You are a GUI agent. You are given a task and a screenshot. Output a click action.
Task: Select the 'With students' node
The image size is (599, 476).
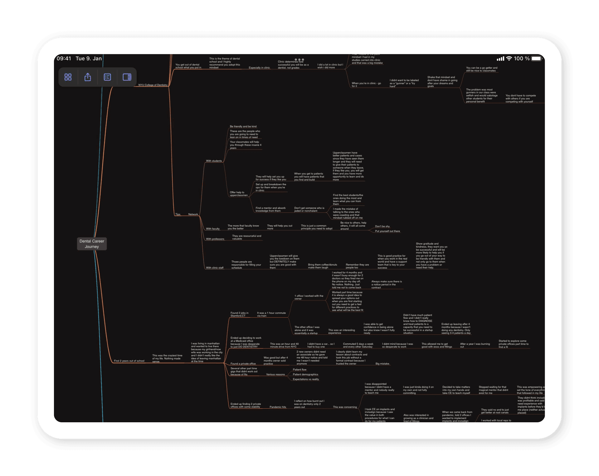[213, 161]
